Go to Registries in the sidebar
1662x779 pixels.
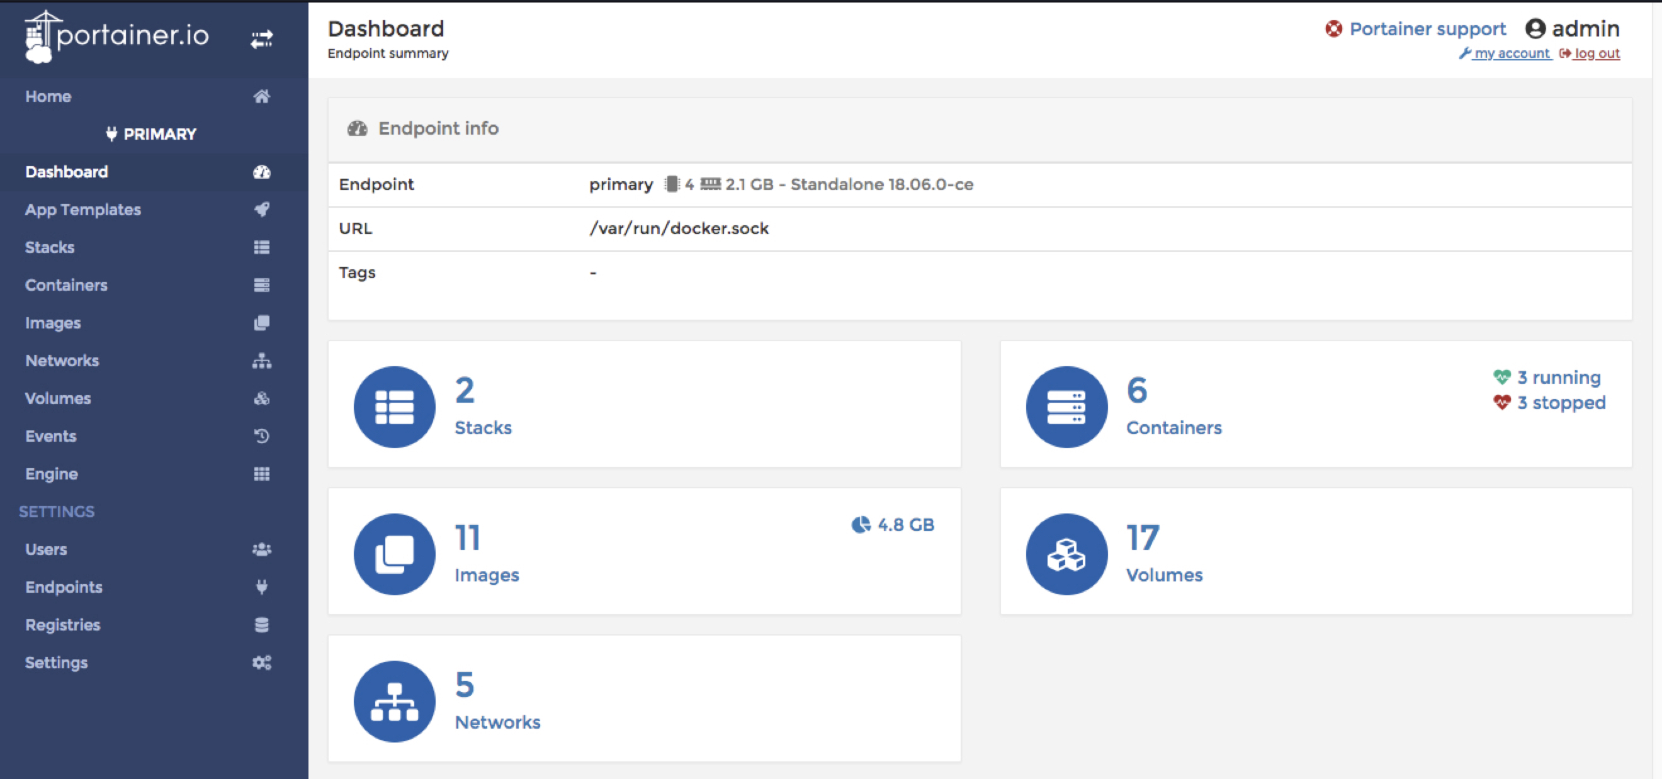click(x=62, y=625)
